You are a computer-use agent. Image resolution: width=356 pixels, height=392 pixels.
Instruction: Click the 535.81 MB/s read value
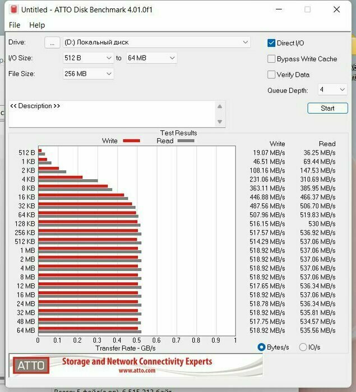pos(318,312)
